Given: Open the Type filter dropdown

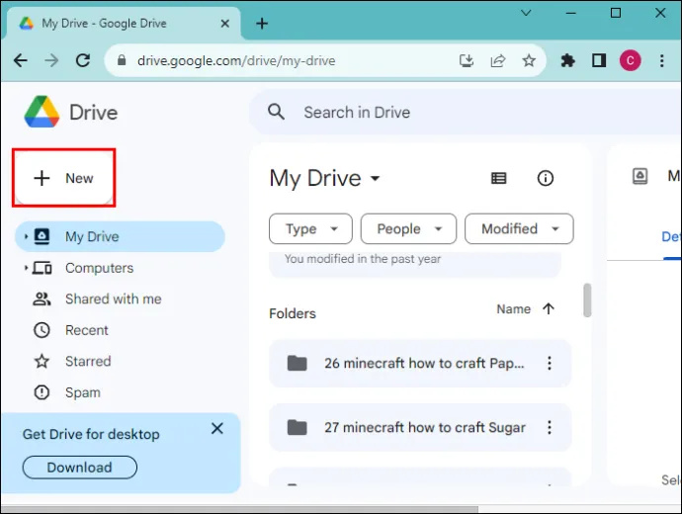Looking at the screenshot, I should (310, 228).
